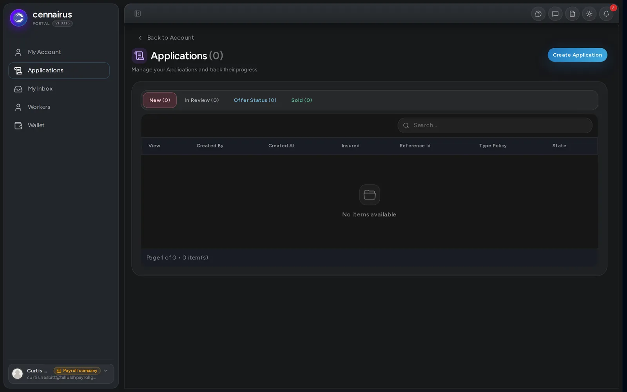This screenshot has height=392, width=627.
Task: Click the user avatar image
Action: click(x=18, y=374)
